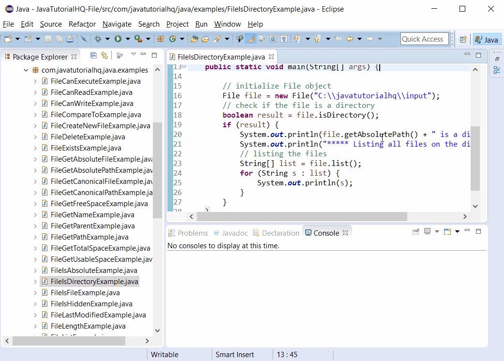
Task: Click the Package Explorer horizontal scrollbar right arrow
Action: [x=147, y=341]
